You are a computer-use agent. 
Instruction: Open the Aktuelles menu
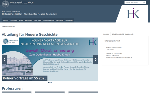tap(14, 21)
